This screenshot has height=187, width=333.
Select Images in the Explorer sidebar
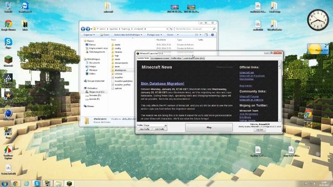point(91,66)
